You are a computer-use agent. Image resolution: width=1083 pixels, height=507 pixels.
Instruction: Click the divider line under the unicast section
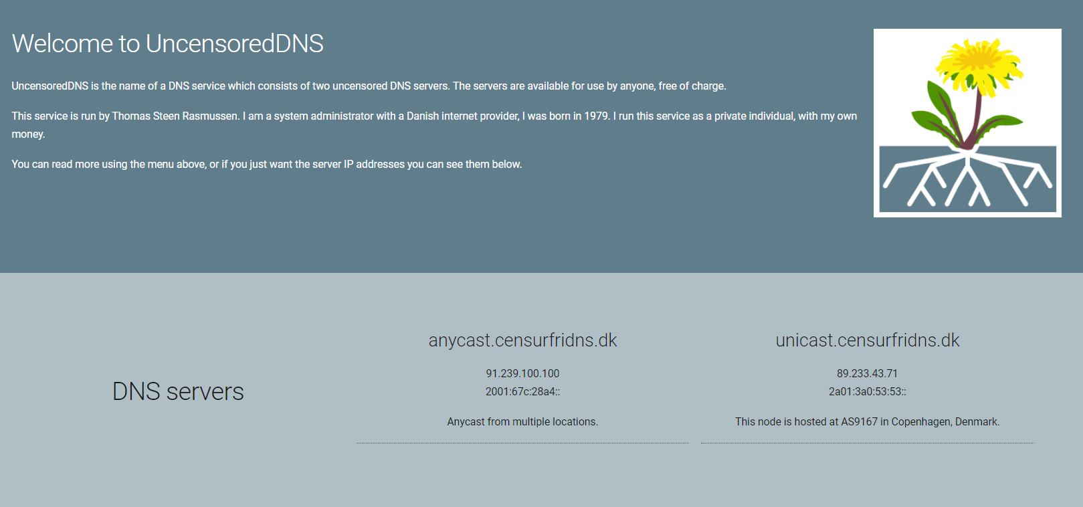[x=867, y=443]
